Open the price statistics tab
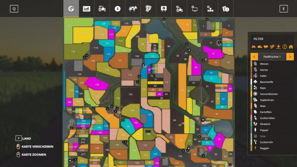Viewport: 297px width, 167px height. [87, 9]
